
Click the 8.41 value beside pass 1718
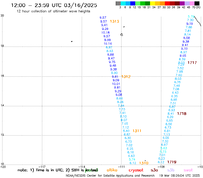coord(171,114)
